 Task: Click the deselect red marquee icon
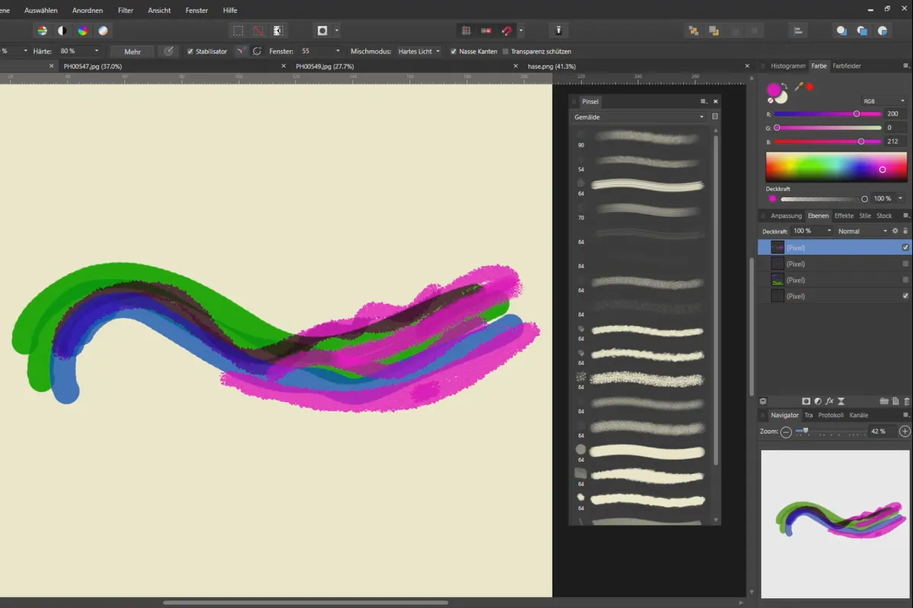[x=259, y=31]
